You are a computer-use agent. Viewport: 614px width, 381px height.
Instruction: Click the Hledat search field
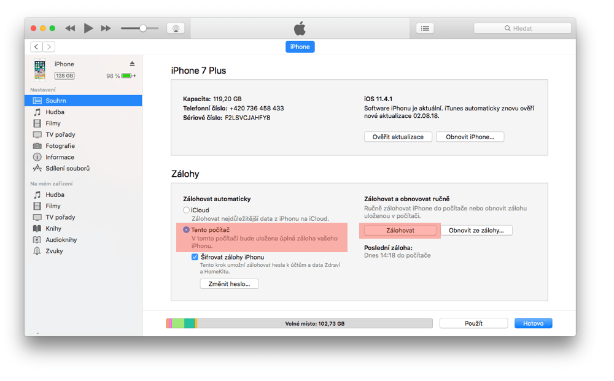click(x=522, y=28)
